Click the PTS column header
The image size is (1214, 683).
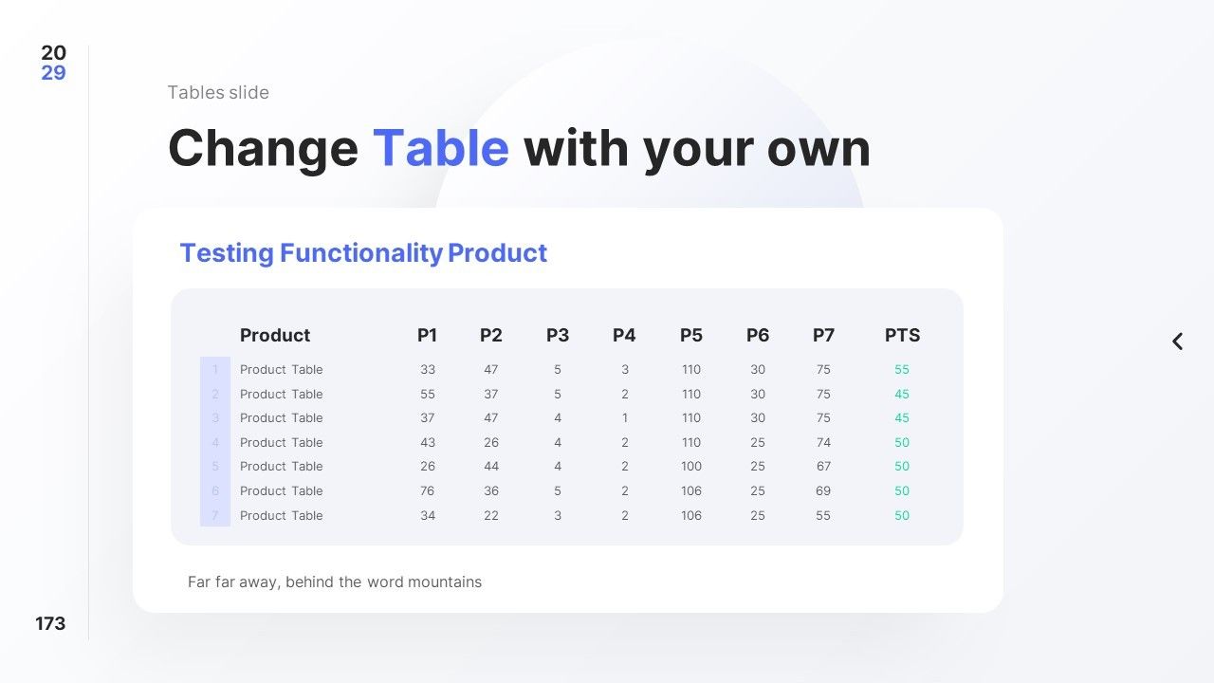click(902, 335)
